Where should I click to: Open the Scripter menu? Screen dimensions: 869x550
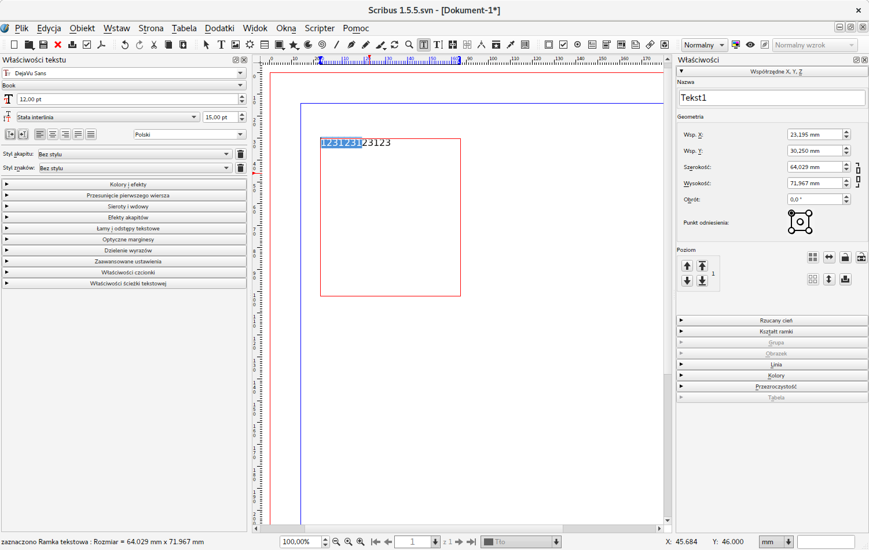[320, 28]
